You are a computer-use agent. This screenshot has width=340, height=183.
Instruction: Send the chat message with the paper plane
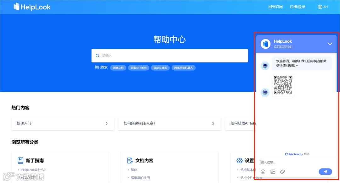(x=325, y=171)
